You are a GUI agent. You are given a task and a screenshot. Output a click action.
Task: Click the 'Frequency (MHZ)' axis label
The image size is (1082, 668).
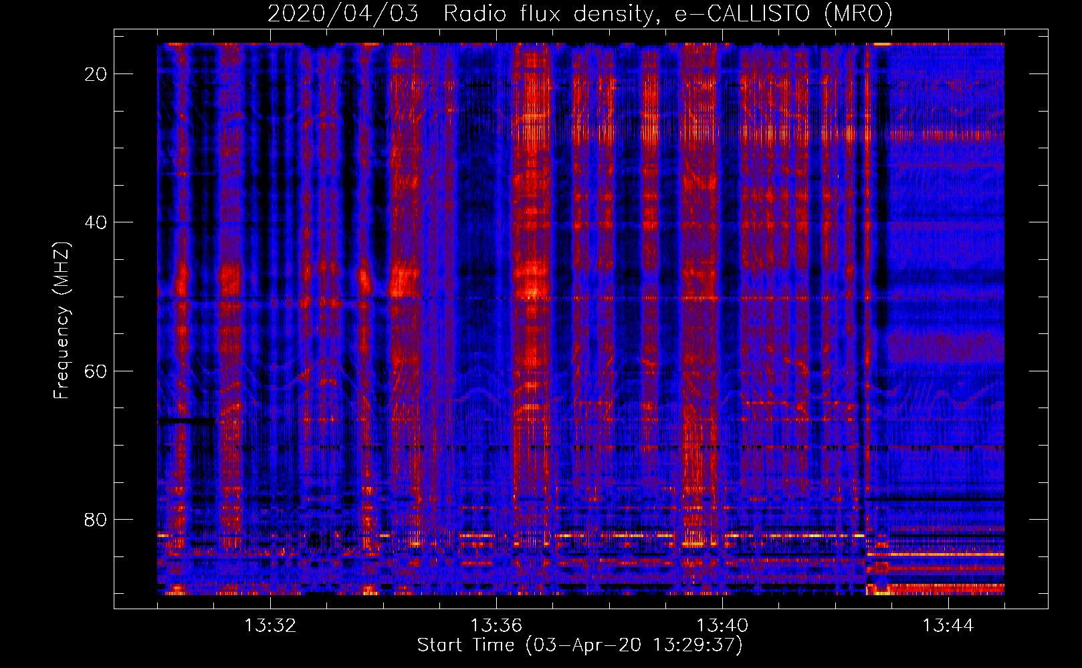tap(62, 320)
